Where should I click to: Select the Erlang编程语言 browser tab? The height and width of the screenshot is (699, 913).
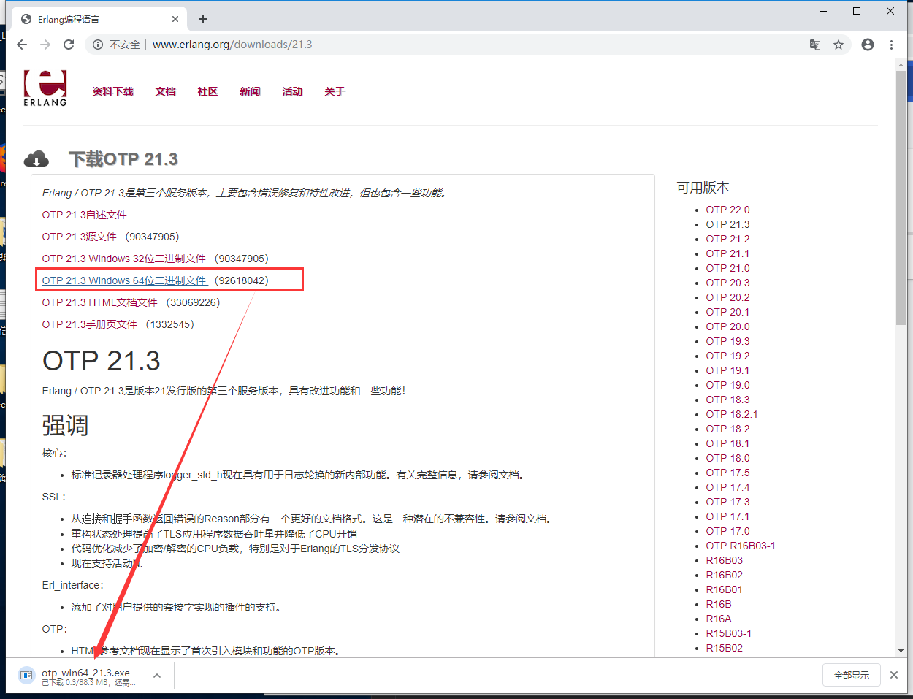pyautogui.click(x=99, y=19)
